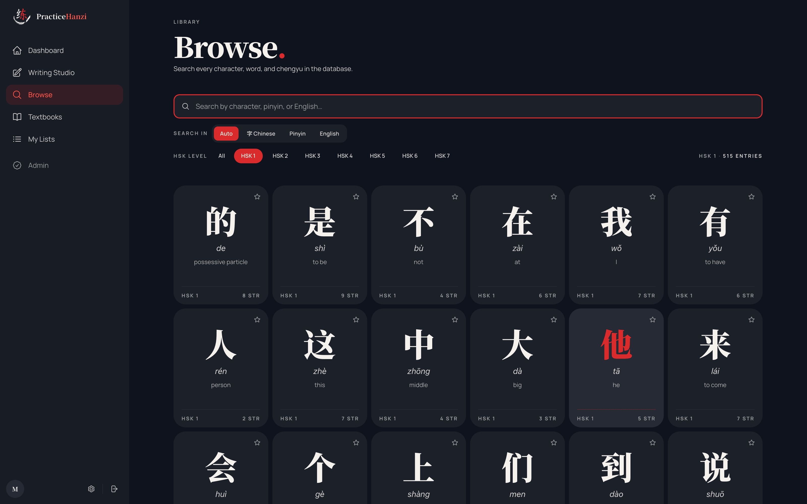Viewport: 807px width, 504px height.
Task: Open My Lists section
Action: [64, 139]
